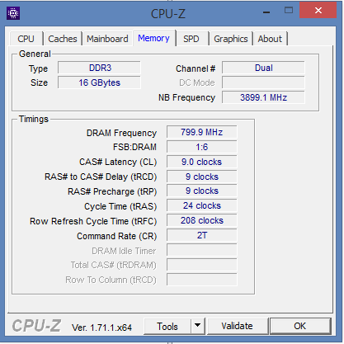
Task: Click the empty DC Mode field
Action: pyautogui.click(x=263, y=82)
